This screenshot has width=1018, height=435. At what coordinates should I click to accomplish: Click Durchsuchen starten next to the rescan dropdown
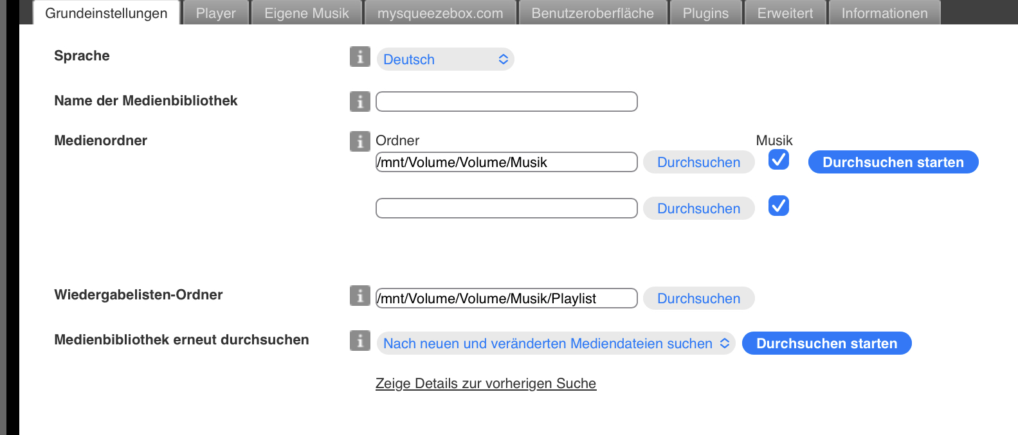tap(826, 343)
